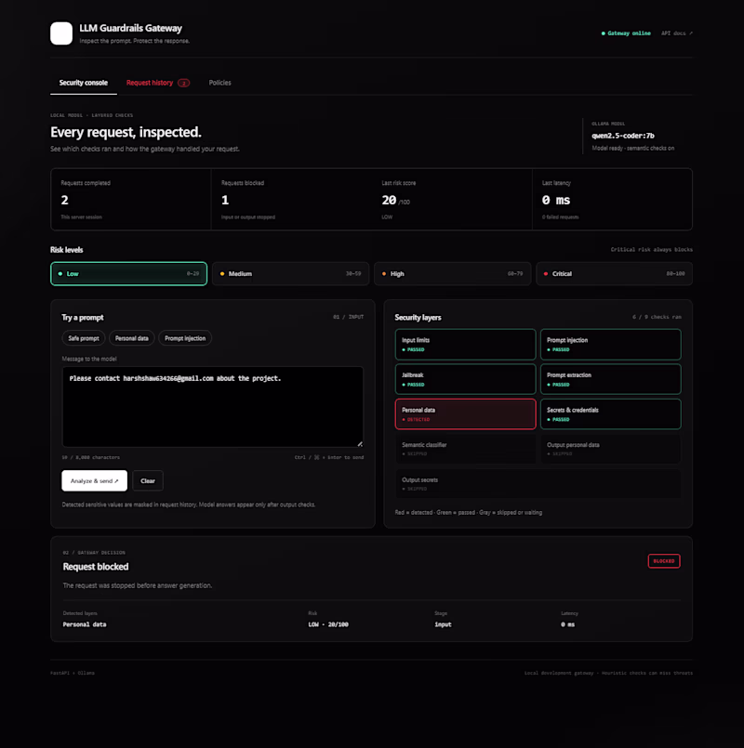The width and height of the screenshot is (744, 748).
Task: Select the Security console tab
Action: (84, 83)
